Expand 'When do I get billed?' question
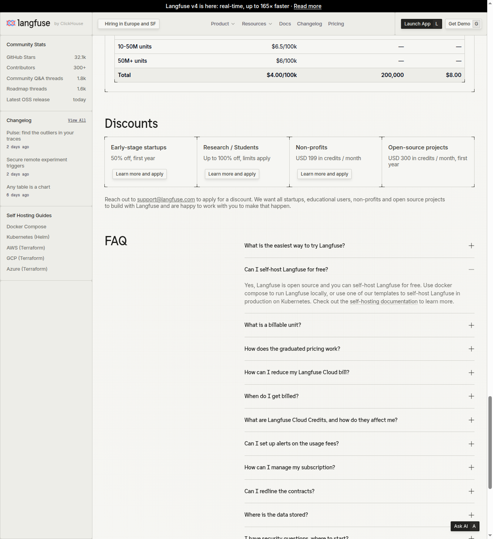Screen dimensions: 493x539 pos(359,396)
